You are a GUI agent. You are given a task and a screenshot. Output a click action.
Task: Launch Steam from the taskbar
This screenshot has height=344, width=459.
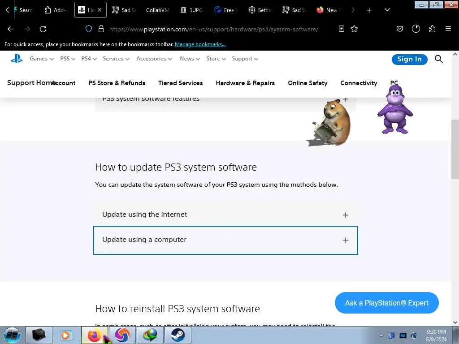coord(178,335)
